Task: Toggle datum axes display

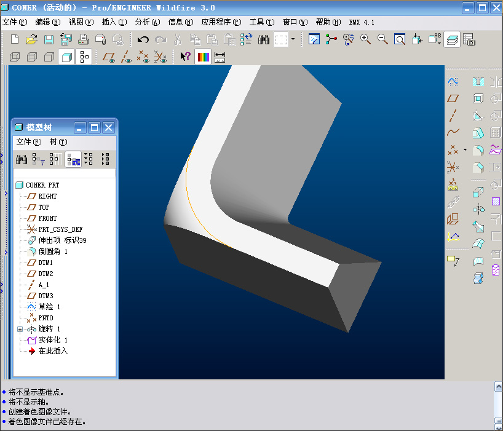Action: pyautogui.click(x=125, y=57)
